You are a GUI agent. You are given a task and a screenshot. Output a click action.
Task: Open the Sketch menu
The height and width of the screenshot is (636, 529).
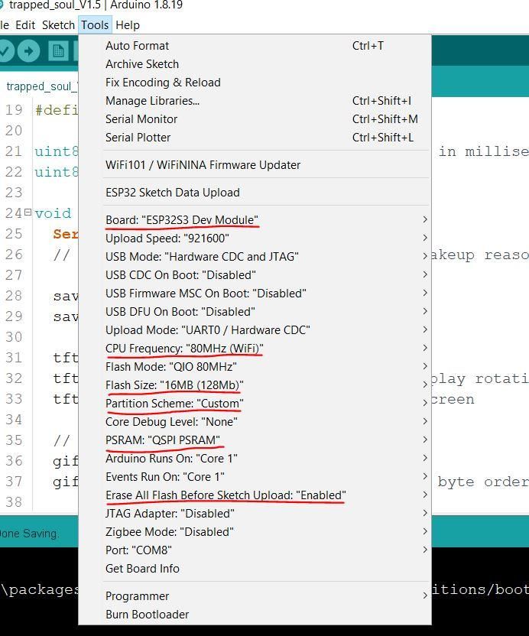coord(58,25)
